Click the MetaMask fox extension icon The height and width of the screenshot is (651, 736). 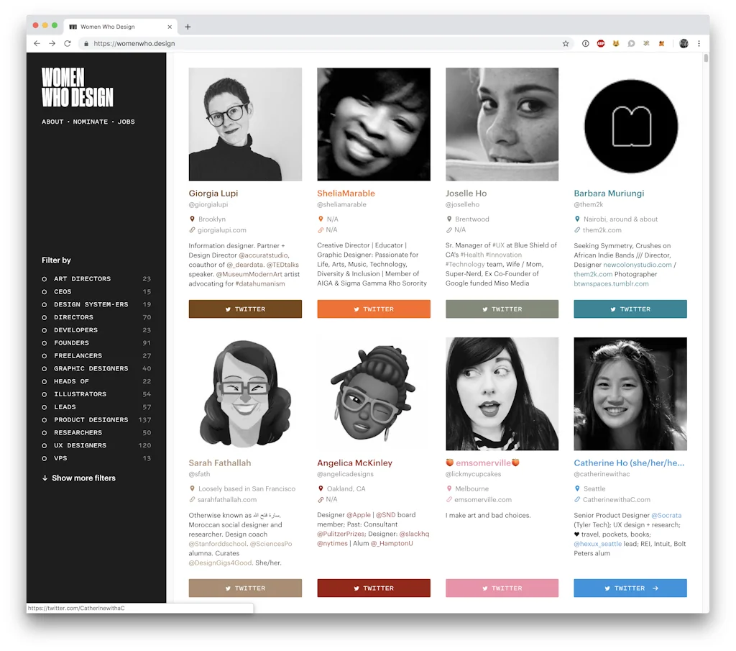(x=661, y=43)
